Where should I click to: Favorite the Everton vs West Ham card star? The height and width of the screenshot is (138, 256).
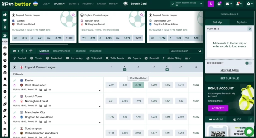(73, 15)
